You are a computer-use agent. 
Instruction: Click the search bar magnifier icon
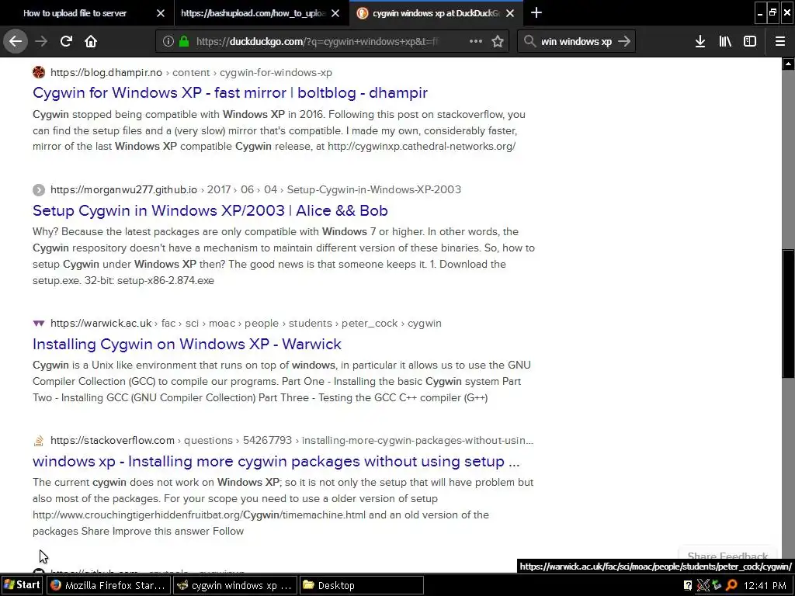click(x=529, y=41)
